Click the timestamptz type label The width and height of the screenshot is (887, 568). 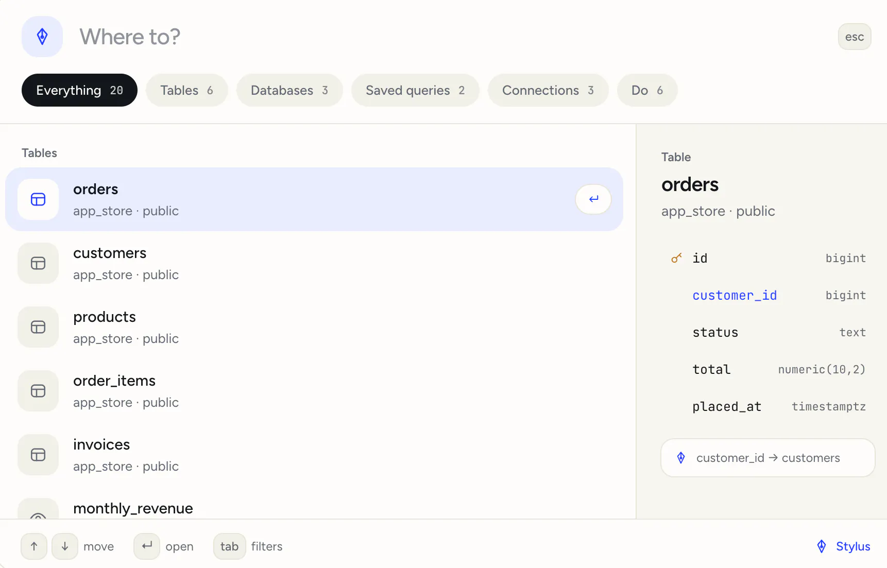pyautogui.click(x=828, y=406)
